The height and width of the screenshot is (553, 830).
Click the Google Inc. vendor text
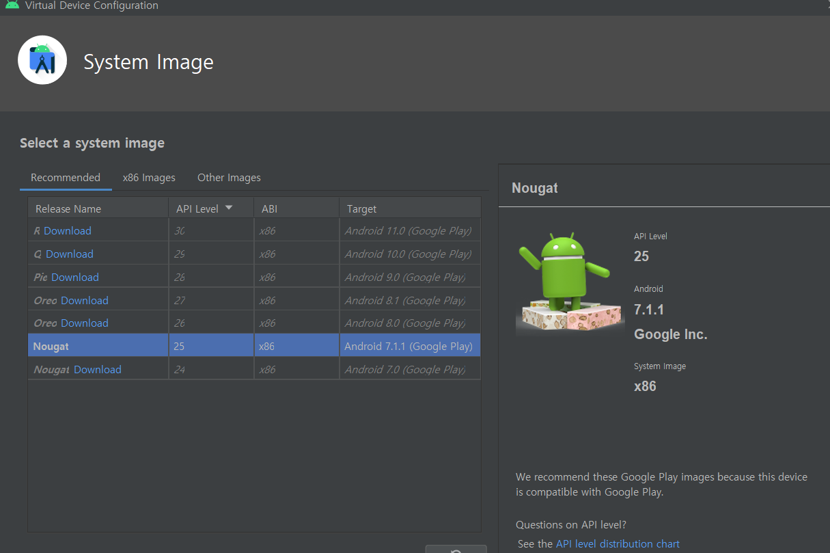[x=671, y=334]
